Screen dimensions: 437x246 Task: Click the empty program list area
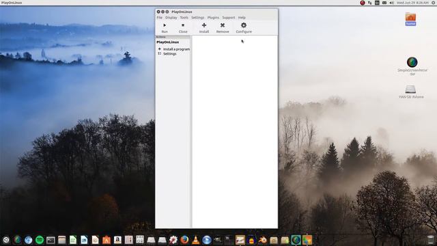(235, 132)
